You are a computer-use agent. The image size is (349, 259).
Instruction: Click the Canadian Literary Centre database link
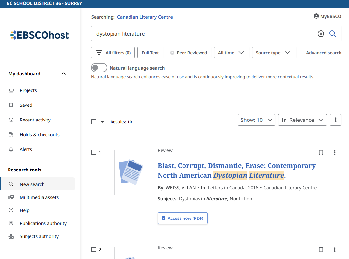coord(145,17)
